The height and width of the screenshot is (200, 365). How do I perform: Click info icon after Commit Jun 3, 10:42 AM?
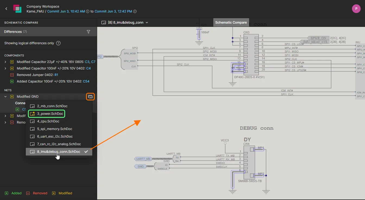[87, 11]
